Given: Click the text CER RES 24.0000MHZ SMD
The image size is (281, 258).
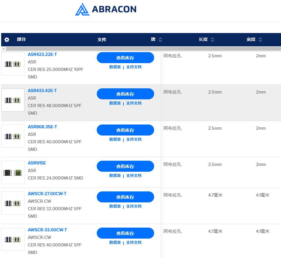Looking at the screenshot, I should (x=55, y=178).
